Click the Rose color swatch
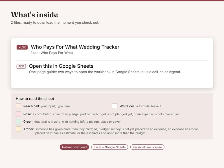Image resolution: width=224 pixels, height=168 pixels. pyautogui.click(x=18, y=114)
